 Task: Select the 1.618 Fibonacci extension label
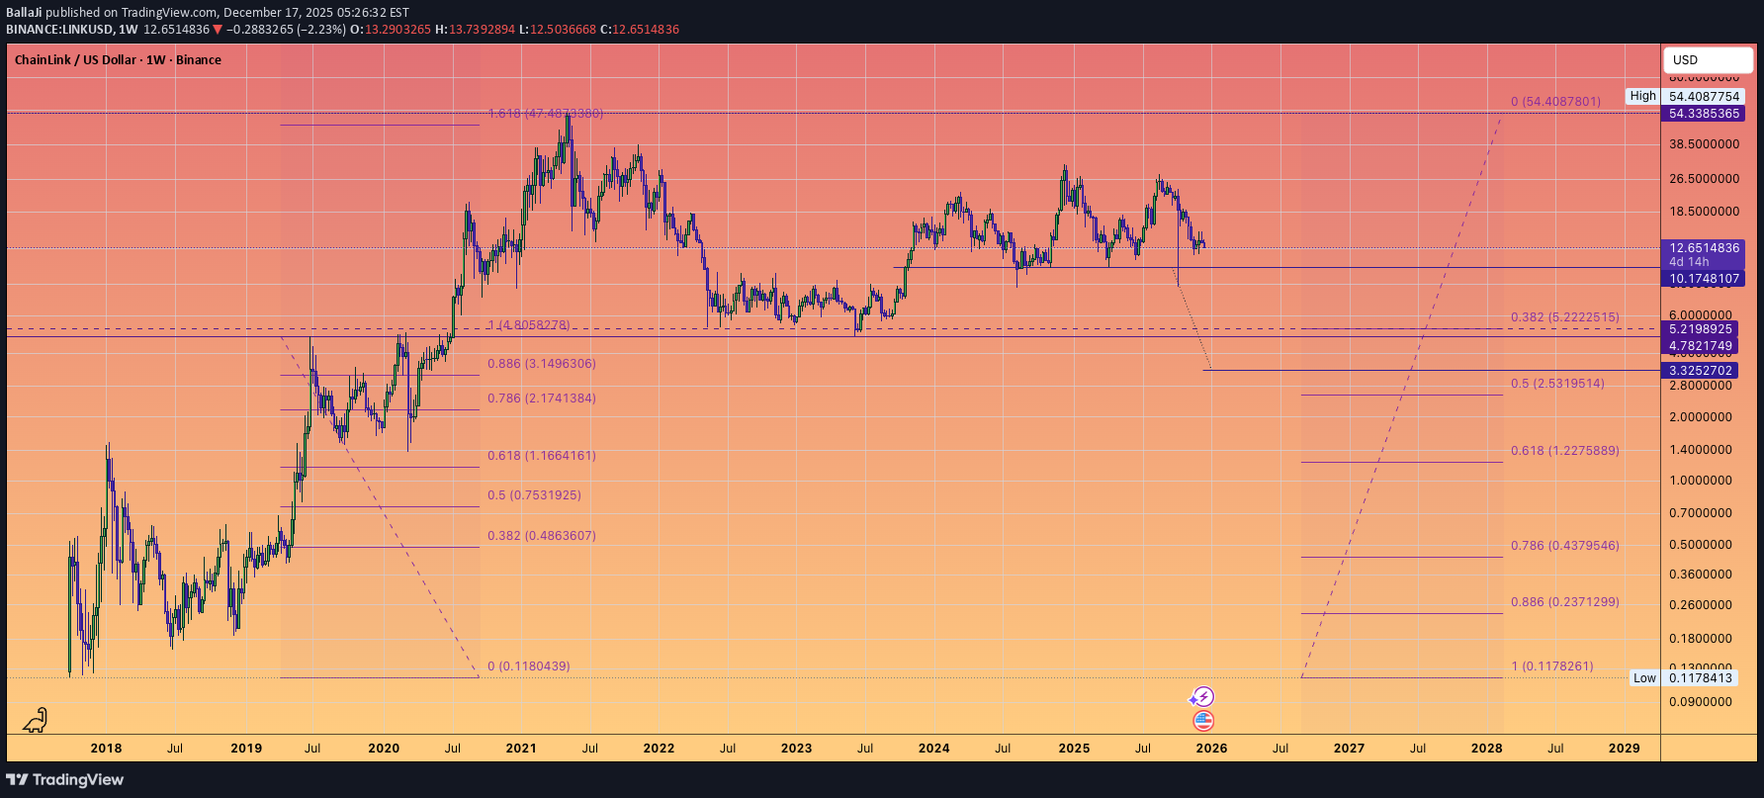tap(545, 114)
